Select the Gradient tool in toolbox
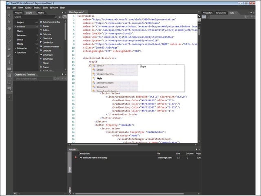Image resolution: width=261 pixels, height=196 pixels. pyautogui.click(x=9, y=56)
